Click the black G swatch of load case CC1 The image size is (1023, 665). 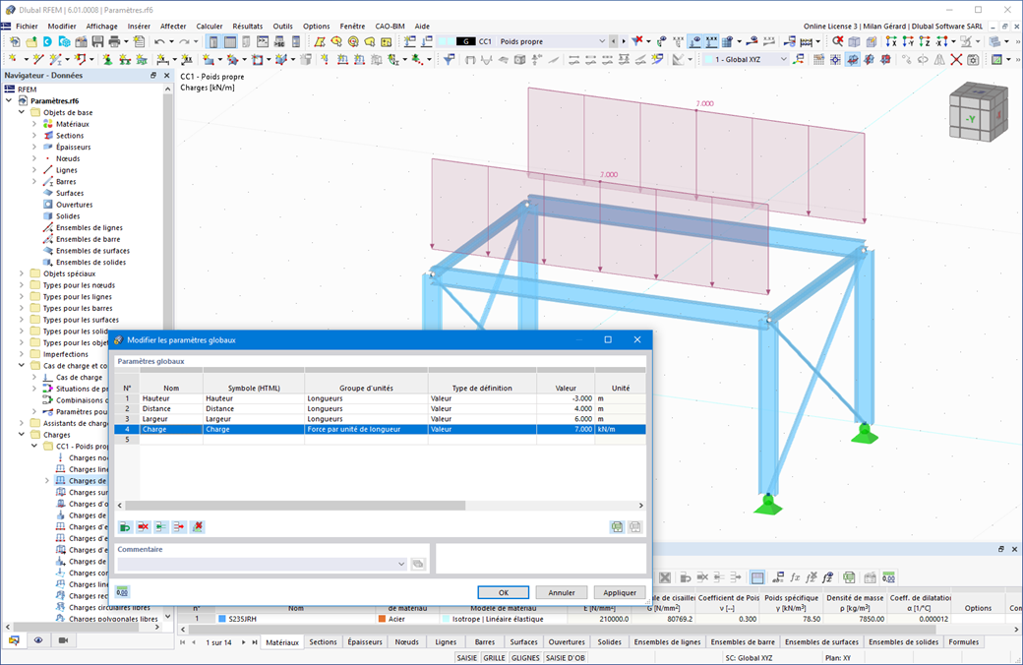coord(466,41)
